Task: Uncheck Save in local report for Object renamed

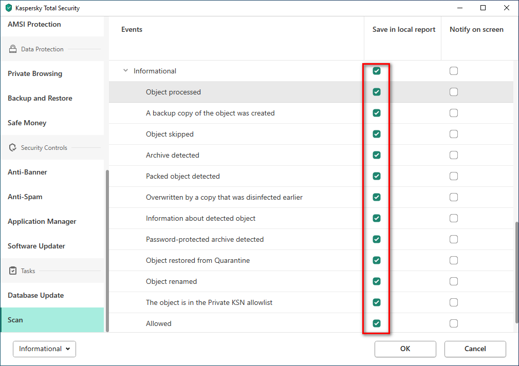Action: [376, 281]
